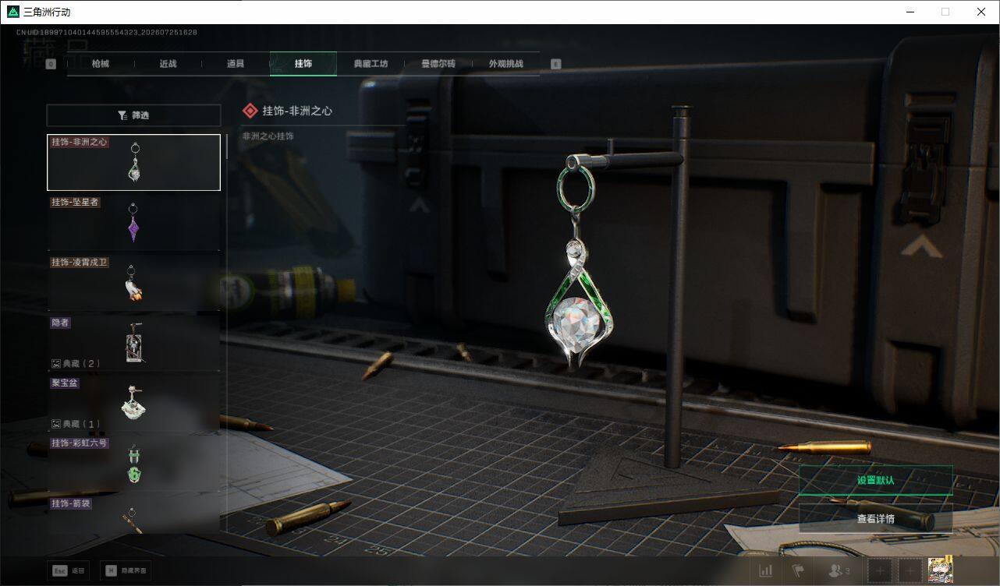Click the 三角洲行动 app logo icon
Image resolution: width=1000 pixels, height=586 pixels.
click(12, 12)
